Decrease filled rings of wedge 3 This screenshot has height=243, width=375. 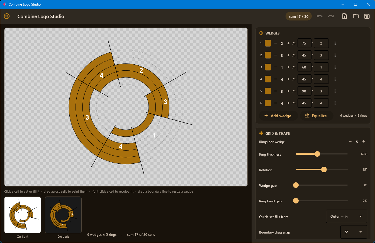[276, 67]
